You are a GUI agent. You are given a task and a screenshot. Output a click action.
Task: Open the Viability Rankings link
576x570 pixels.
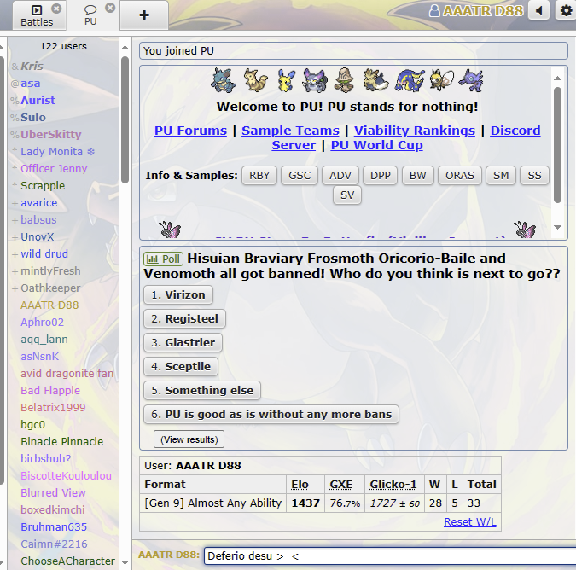(415, 131)
